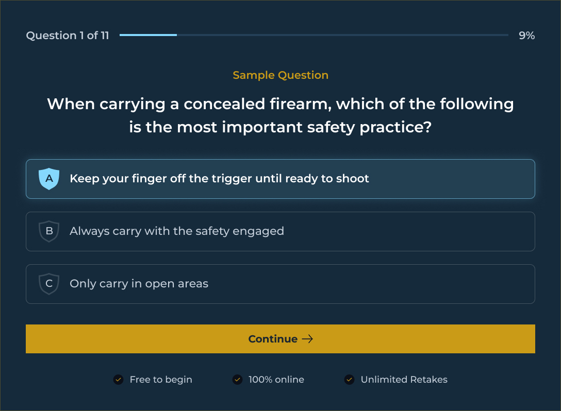Click the yellow Continue button

pyautogui.click(x=280, y=339)
